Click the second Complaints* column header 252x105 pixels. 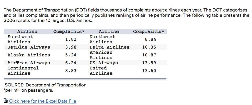click(149, 32)
